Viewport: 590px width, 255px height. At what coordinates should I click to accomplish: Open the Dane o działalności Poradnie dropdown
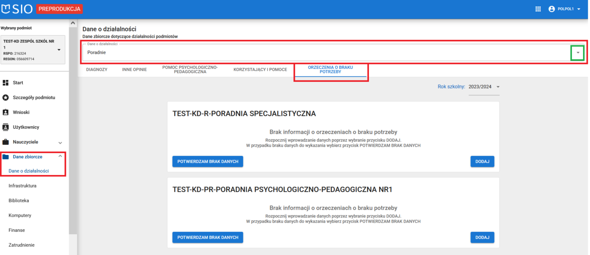click(x=577, y=53)
